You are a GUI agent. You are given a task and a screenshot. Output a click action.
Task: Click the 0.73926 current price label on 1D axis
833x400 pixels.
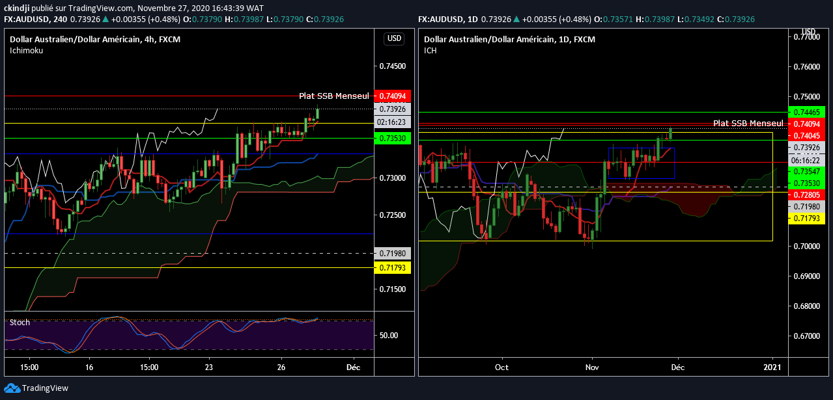point(806,148)
